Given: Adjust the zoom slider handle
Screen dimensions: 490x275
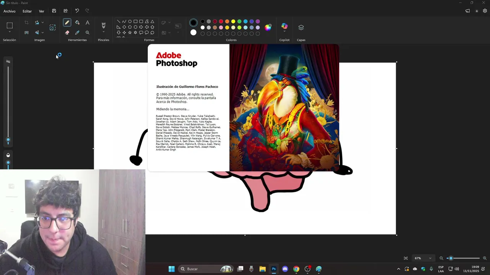Looking at the screenshot, I should click(x=451, y=258).
